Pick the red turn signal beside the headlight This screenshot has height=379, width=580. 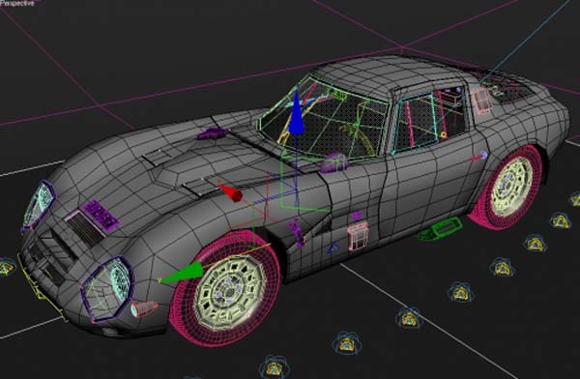(144, 308)
